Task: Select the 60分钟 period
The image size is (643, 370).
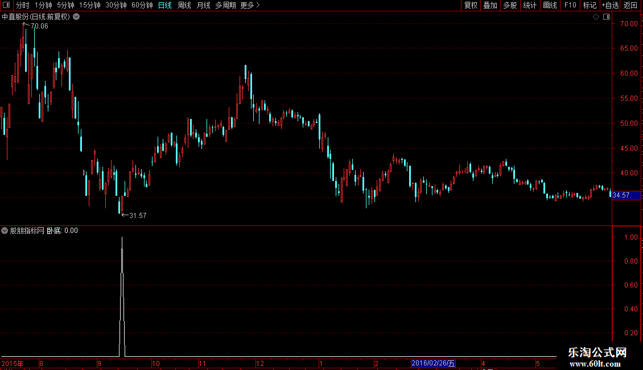Action: click(142, 5)
